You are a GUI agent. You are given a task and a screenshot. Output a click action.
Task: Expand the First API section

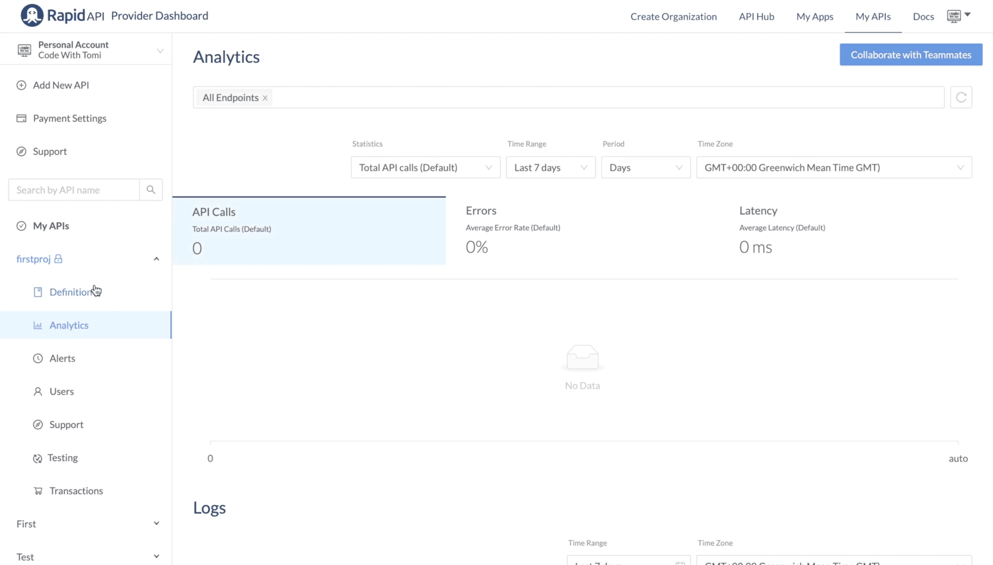pyautogui.click(x=156, y=524)
